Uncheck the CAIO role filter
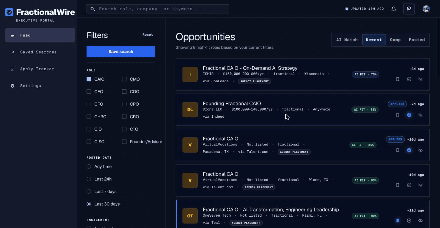440x228 pixels. 89,79
